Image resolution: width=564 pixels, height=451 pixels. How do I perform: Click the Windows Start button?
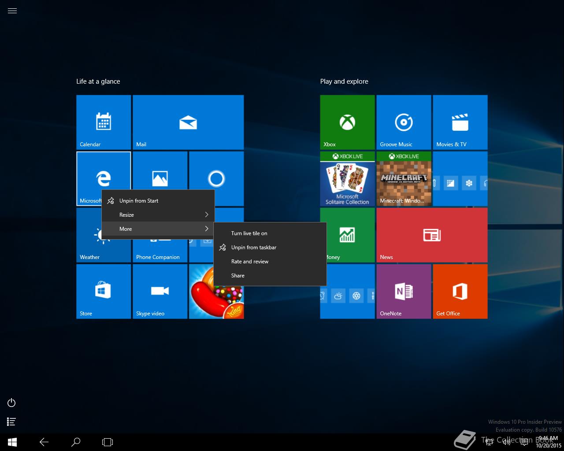12,442
